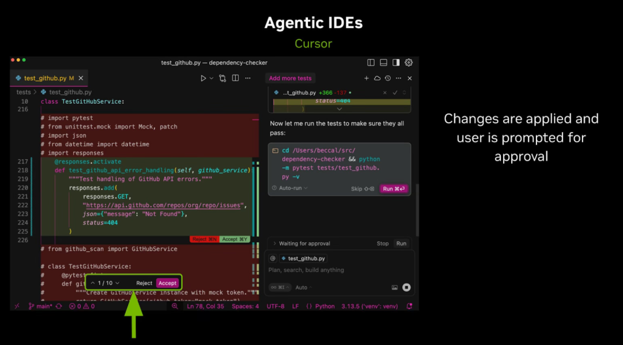Open the cloud agents icon
The height and width of the screenshot is (345, 623).
tap(377, 78)
